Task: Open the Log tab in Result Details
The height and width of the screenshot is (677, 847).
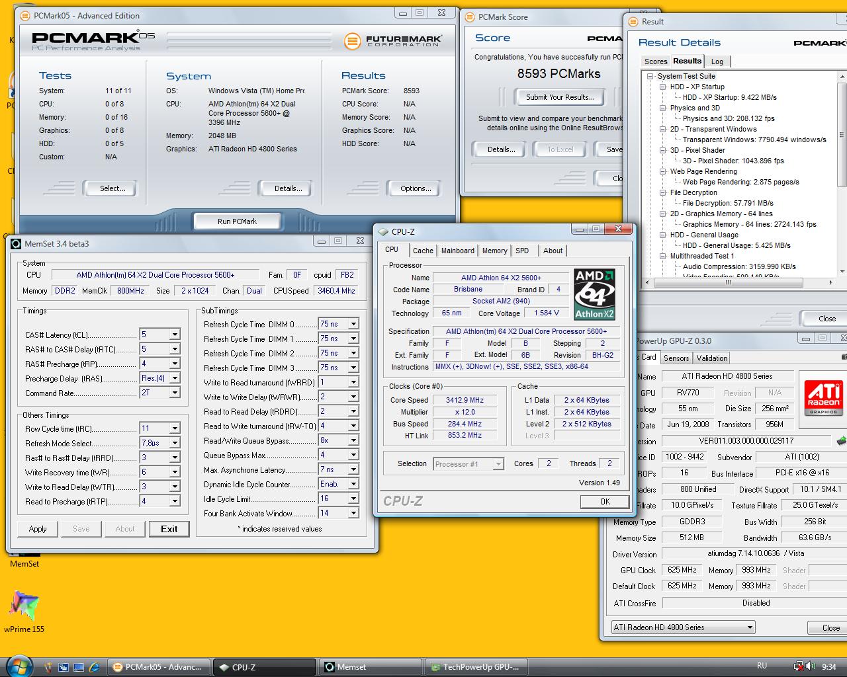Action: tap(717, 61)
